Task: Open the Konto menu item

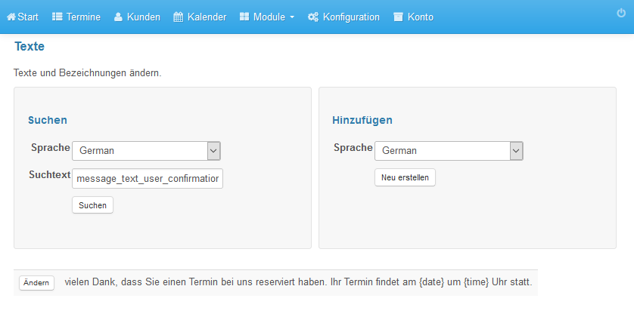Action: [x=420, y=17]
